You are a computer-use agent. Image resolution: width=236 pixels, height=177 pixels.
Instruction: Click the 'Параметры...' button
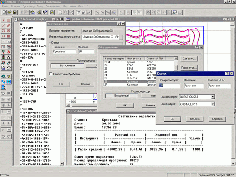(x=189, y=67)
